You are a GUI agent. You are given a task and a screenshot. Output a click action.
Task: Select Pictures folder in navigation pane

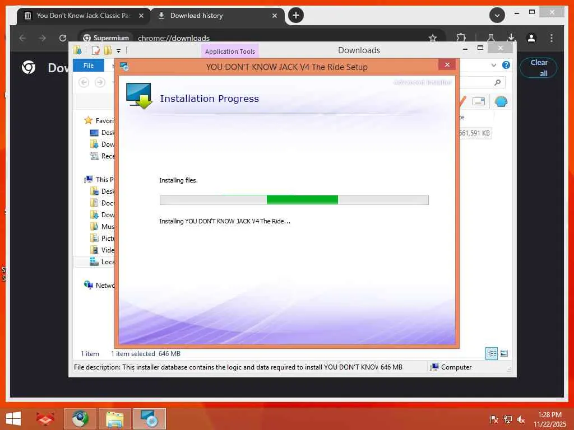click(x=102, y=238)
